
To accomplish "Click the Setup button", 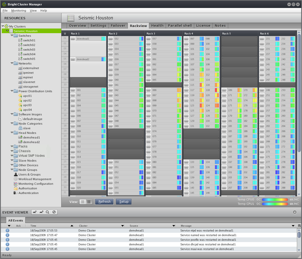I will click(124, 202).
